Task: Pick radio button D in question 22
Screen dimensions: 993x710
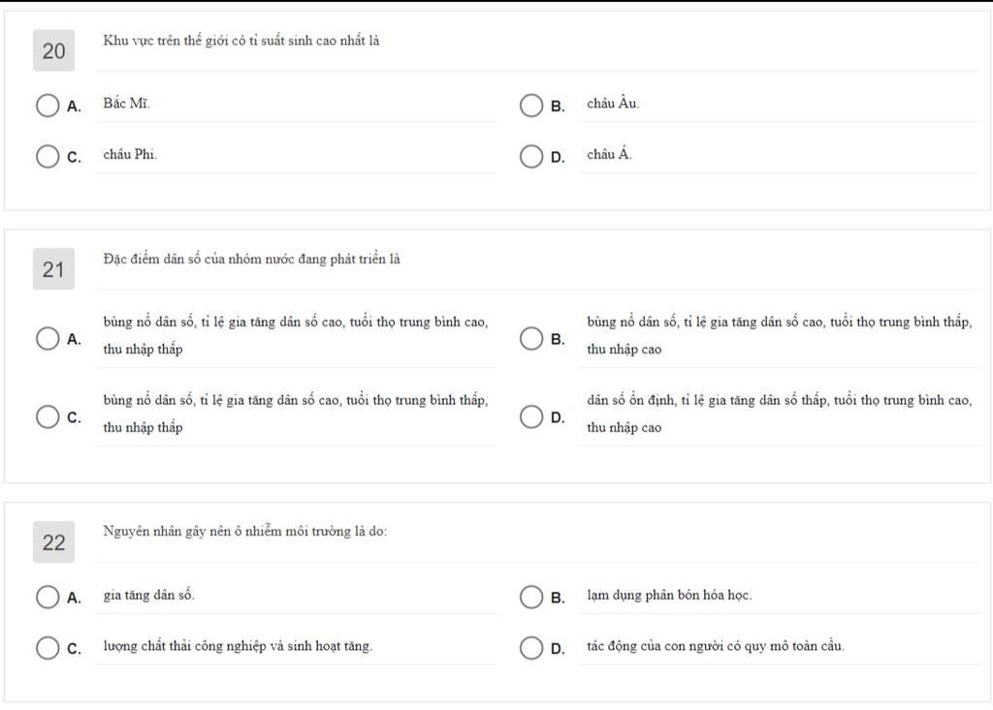Action: tap(531, 648)
